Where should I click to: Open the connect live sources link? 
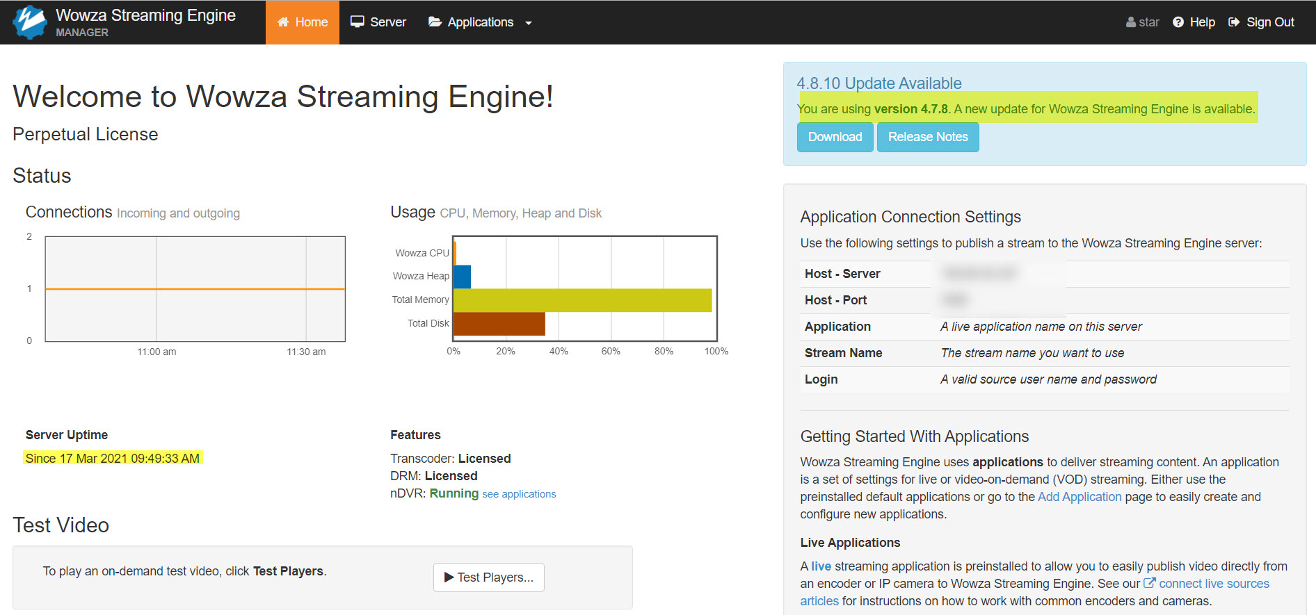point(1214,584)
